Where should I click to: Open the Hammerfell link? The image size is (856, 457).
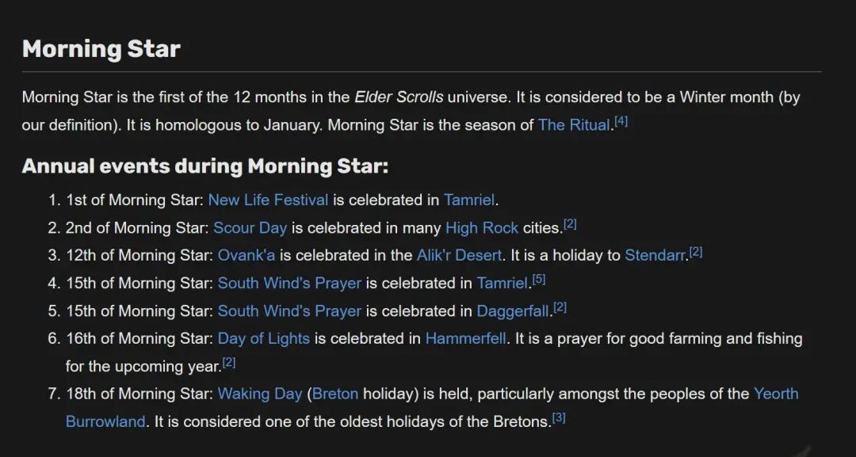click(x=465, y=338)
